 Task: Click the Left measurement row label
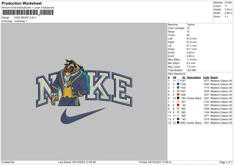click(170, 39)
